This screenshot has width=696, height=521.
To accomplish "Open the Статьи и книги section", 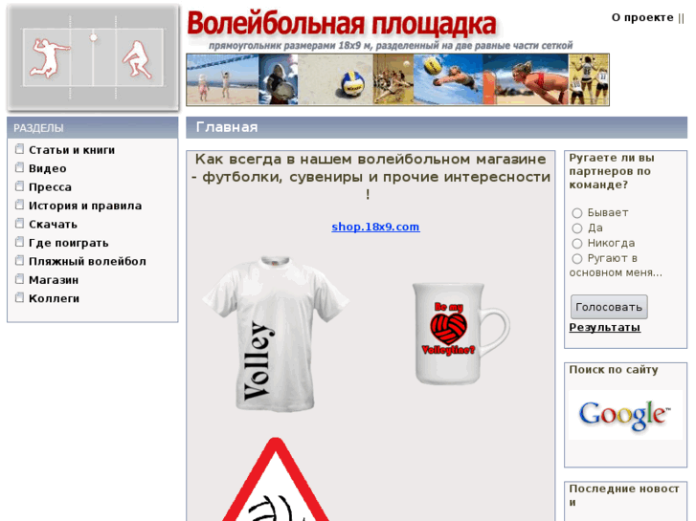I will coord(72,150).
